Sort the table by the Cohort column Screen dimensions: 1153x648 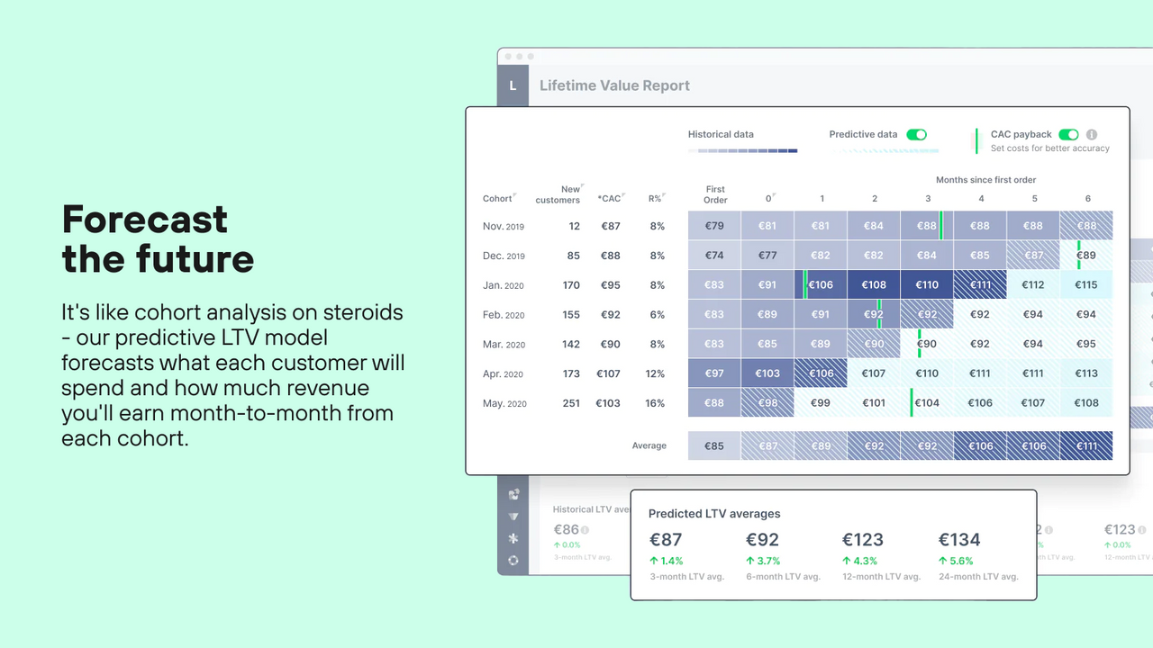click(499, 198)
